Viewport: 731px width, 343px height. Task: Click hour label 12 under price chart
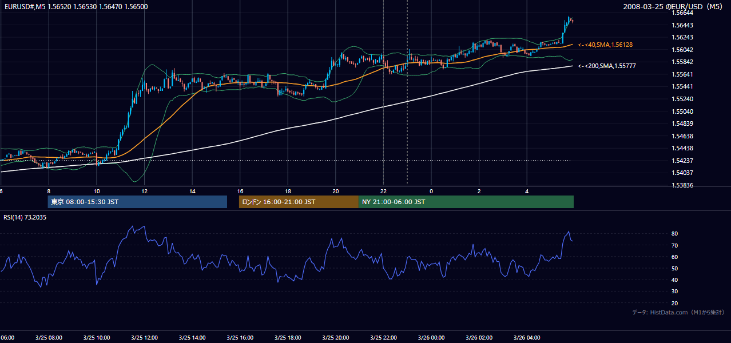(145, 191)
